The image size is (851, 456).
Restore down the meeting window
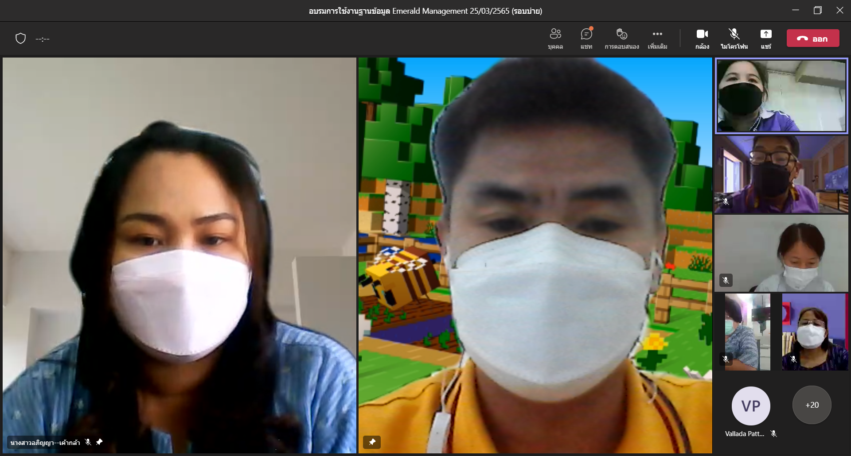click(x=818, y=10)
